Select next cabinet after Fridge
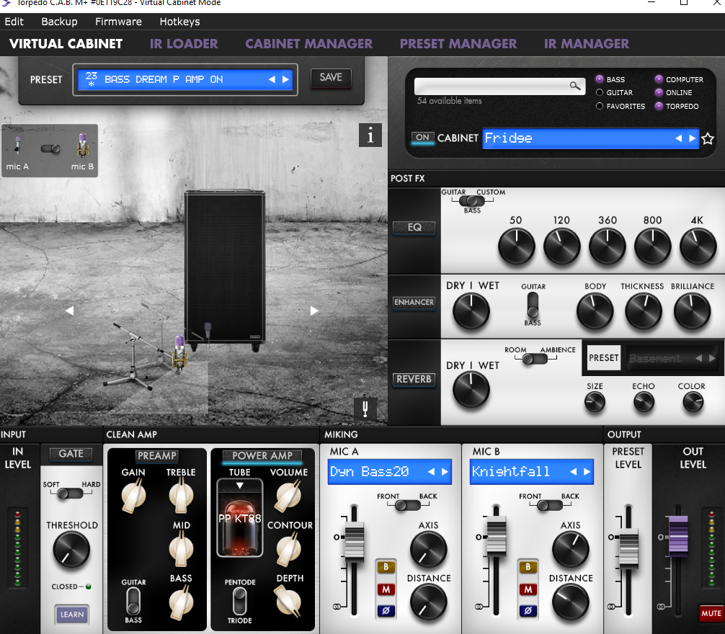 click(692, 138)
